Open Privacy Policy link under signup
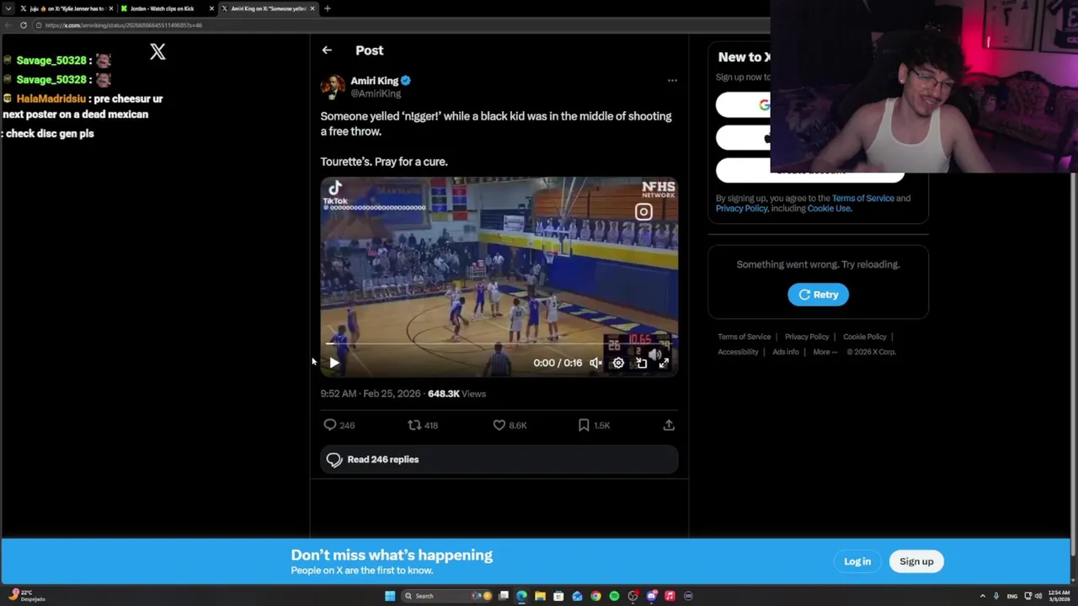This screenshot has height=606, width=1078. point(741,209)
